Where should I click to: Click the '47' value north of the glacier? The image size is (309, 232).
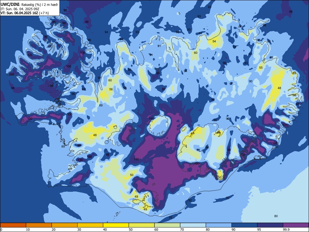pyautogui.click(x=192, y=134)
